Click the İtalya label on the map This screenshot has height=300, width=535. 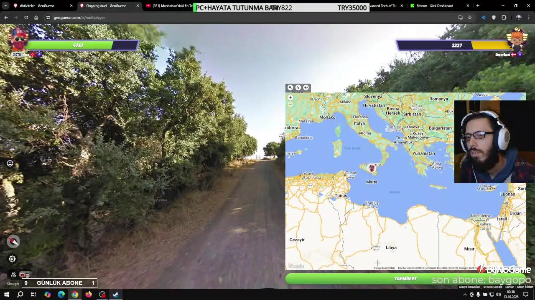click(359, 123)
